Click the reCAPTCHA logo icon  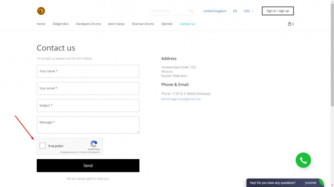pos(94,143)
